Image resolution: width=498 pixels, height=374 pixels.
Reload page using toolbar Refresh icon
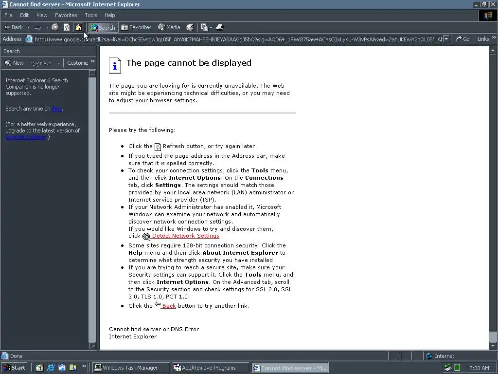[67, 27]
